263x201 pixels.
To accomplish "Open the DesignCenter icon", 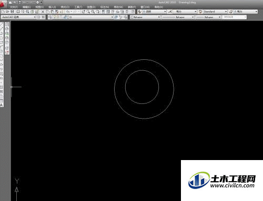I will (x=108, y=12).
